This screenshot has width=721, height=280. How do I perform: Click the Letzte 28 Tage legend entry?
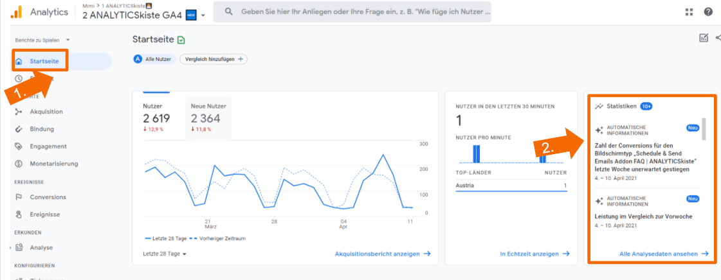point(167,239)
